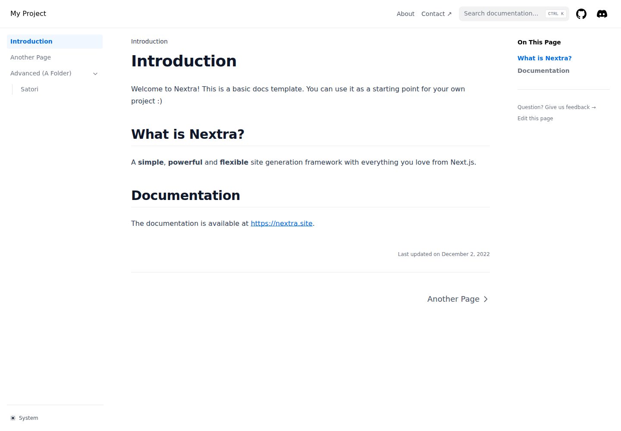Focus the Search documentation field
621x431 pixels.
[514, 14]
